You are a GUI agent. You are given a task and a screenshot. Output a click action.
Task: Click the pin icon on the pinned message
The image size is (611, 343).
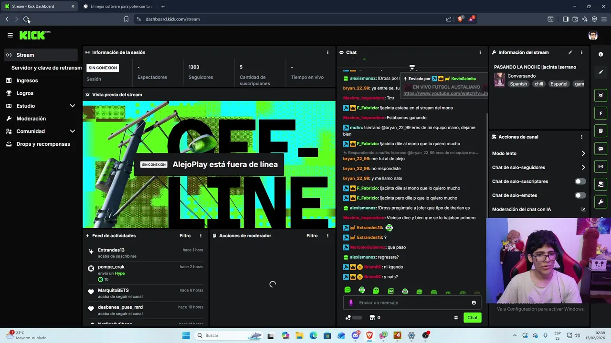(x=406, y=79)
